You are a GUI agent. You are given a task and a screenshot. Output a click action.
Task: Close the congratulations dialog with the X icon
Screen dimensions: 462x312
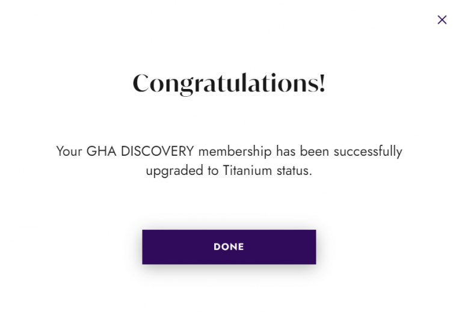[x=442, y=20]
